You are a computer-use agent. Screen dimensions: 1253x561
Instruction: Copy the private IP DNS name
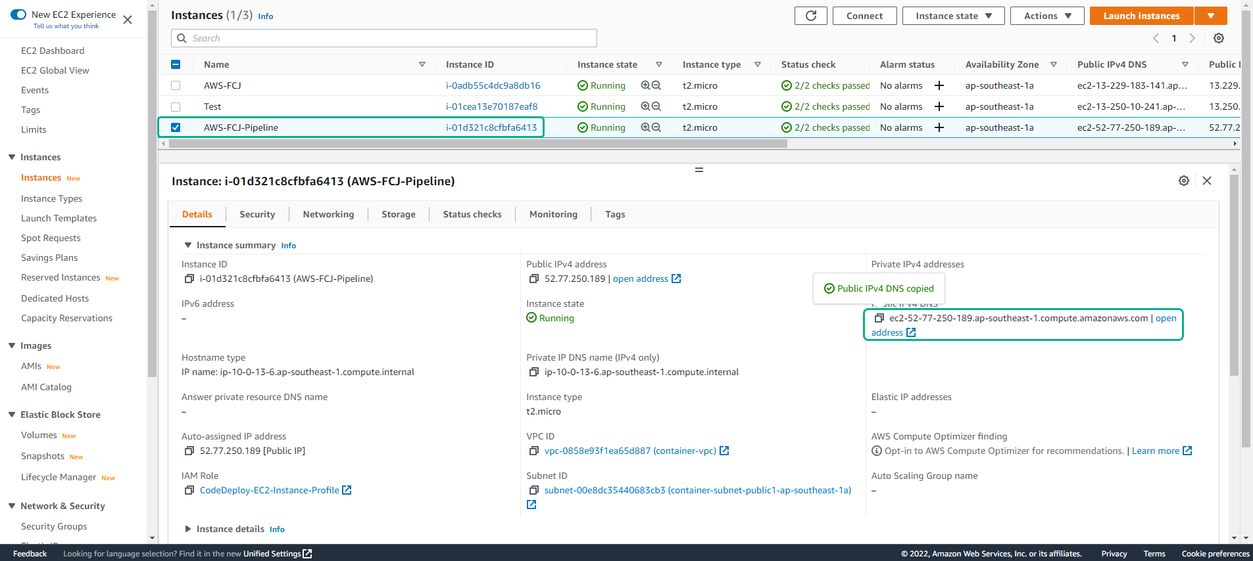tap(534, 372)
